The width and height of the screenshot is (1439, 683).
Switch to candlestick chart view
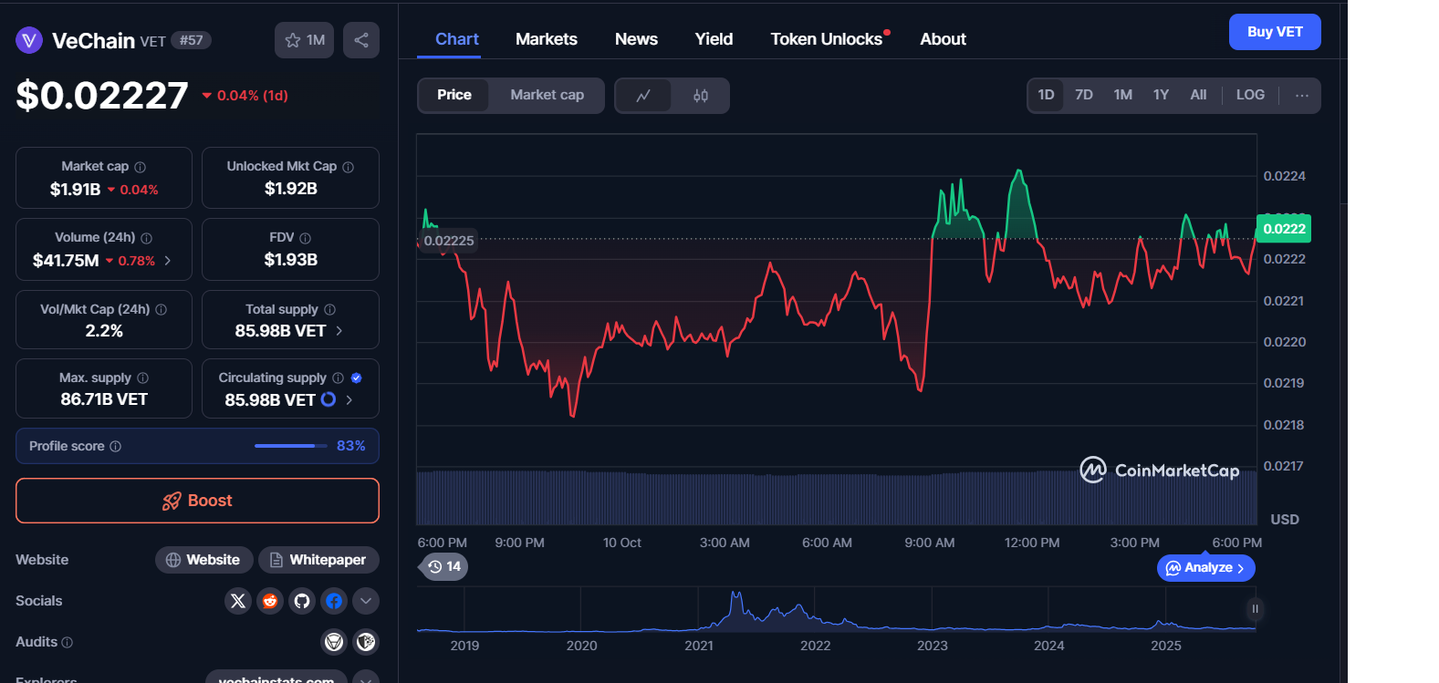pyautogui.click(x=700, y=96)
